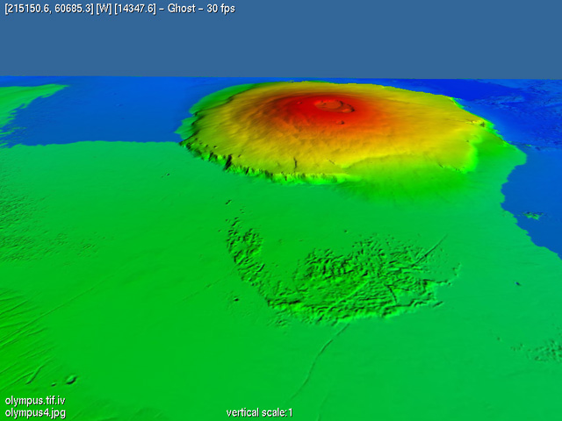Click the olympus.tif.iv file name
562x421 pixels.
pyautogui.click(x=35, y=400)
